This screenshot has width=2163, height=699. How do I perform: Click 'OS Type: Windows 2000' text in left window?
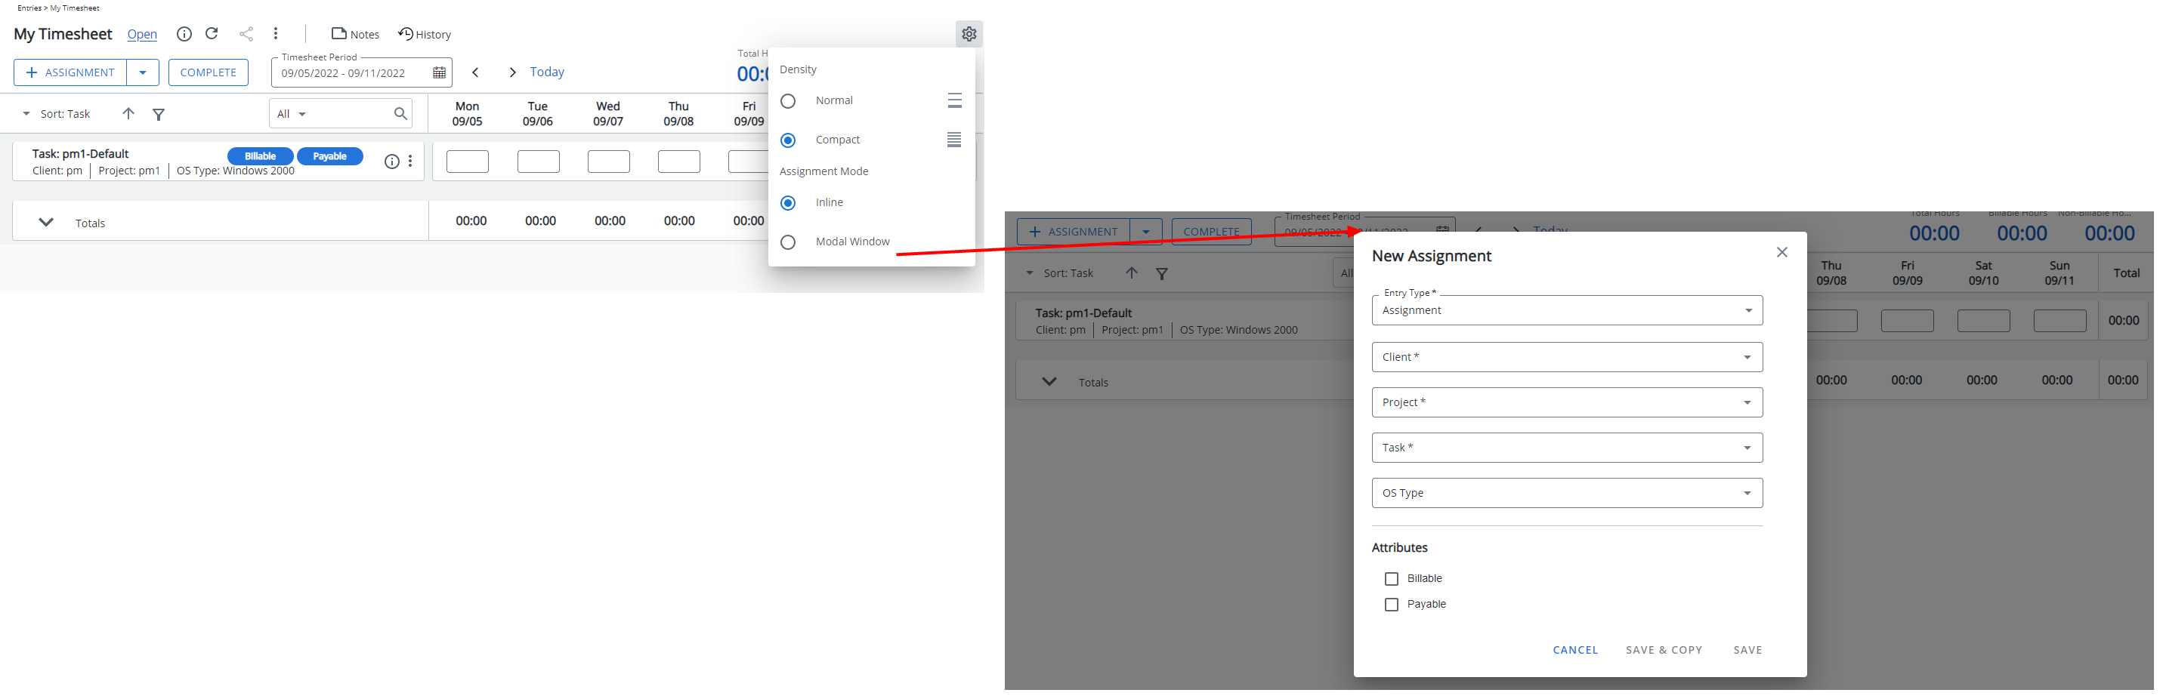coord(236,171)
